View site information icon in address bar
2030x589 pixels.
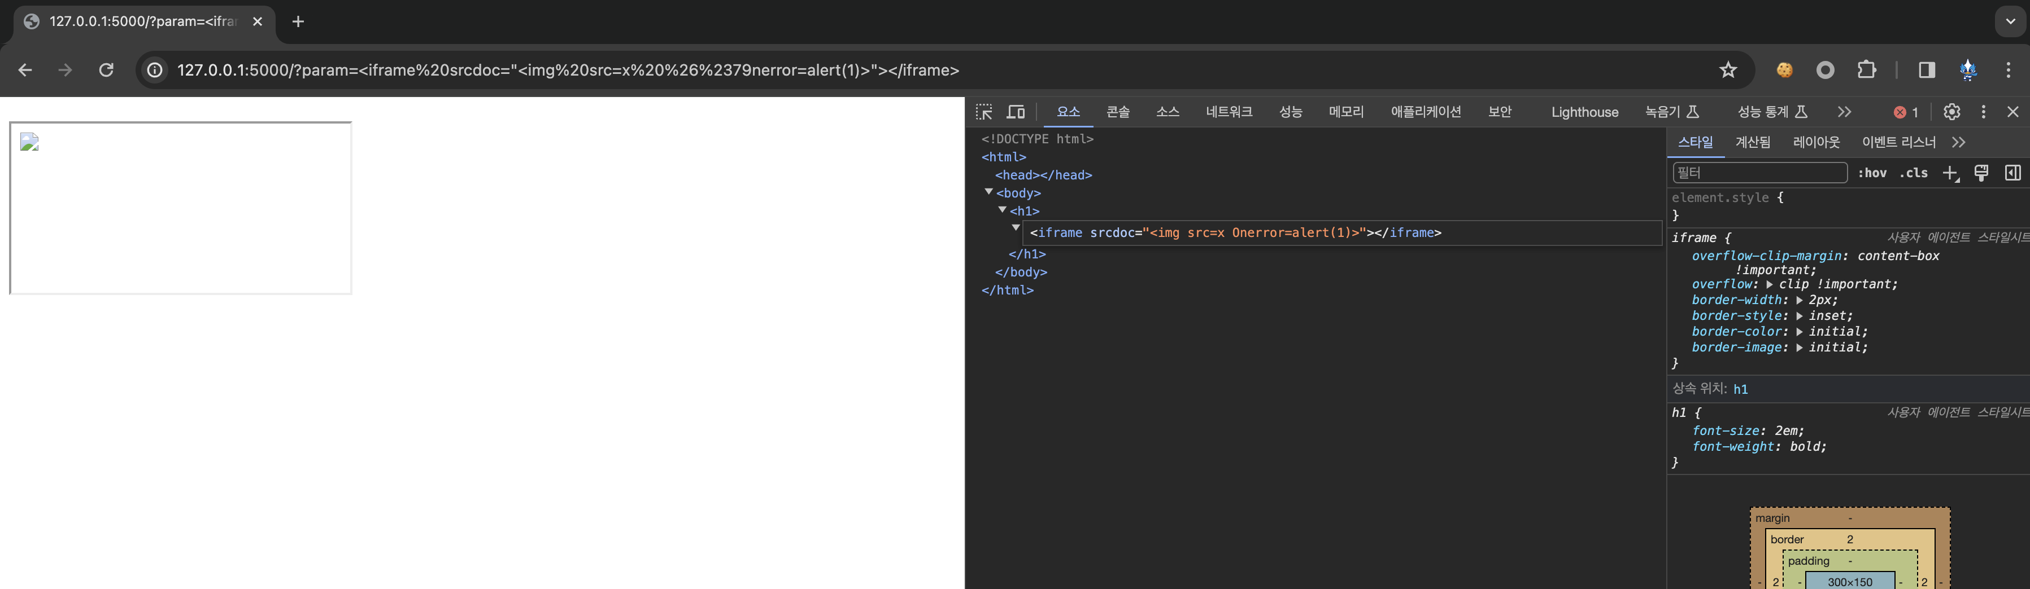tap(155, 70)
